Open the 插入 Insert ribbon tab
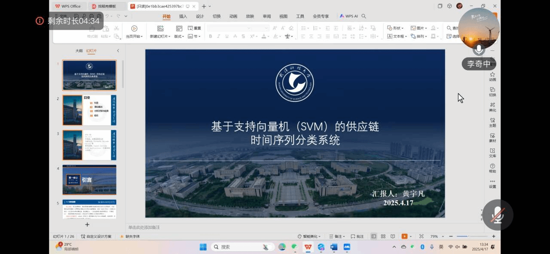 click(183, 16)
